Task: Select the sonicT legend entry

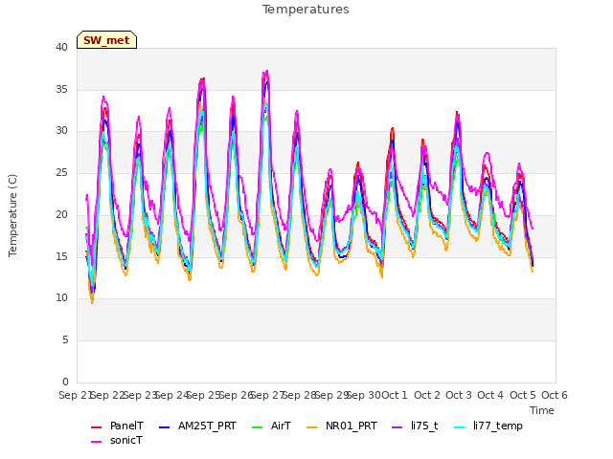Action: pyautogui.click(x=117, y=440)
